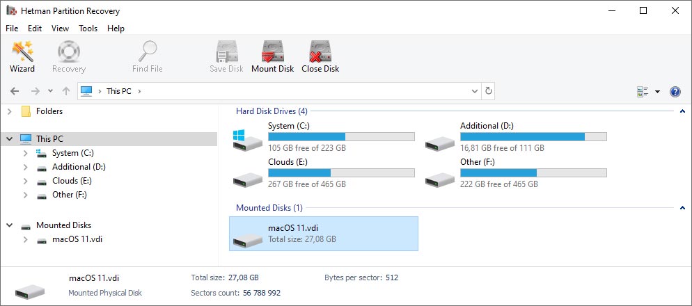
Task: Select the macOS 11.vdi mounted disk tile
Action: point(324,234)
